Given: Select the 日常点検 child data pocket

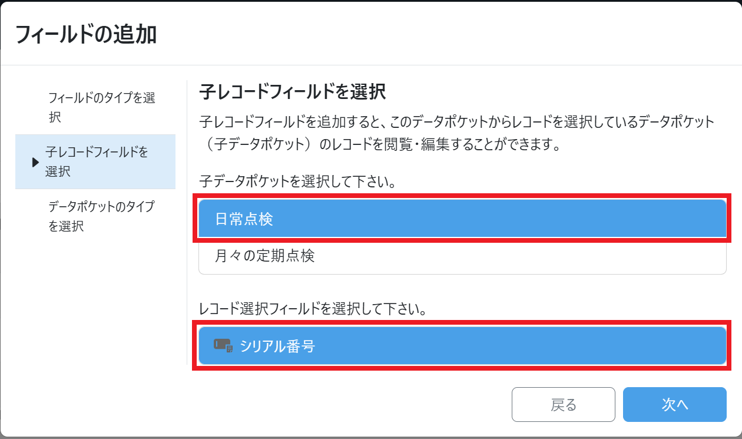Looking at the screenshot, I should coord(462,219).
